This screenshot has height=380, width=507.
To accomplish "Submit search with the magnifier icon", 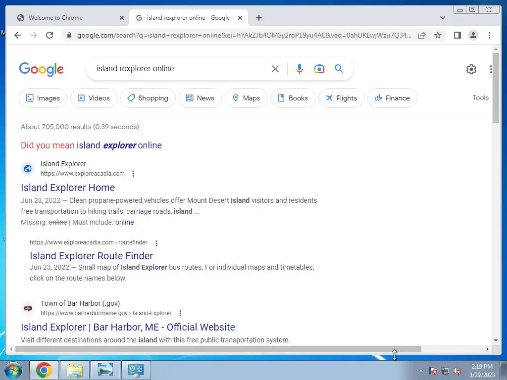I will (339, 68).
